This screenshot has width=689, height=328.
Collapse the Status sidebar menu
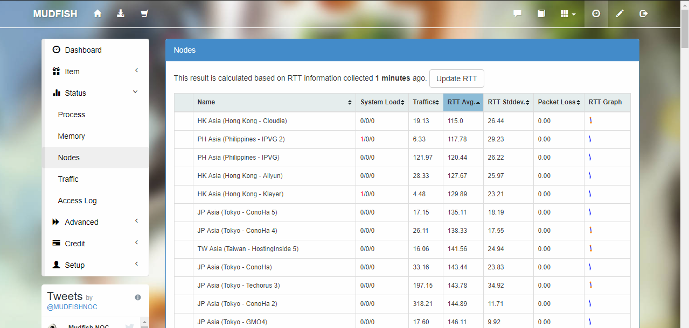tap(95, 93)
